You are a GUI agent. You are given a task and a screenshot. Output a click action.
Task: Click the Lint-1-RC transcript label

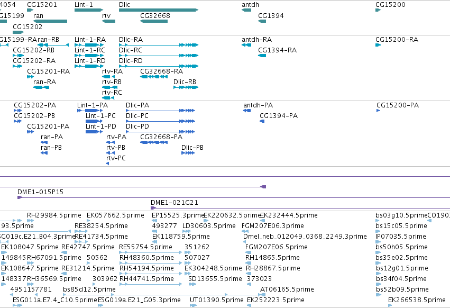(x=90, y=50)
